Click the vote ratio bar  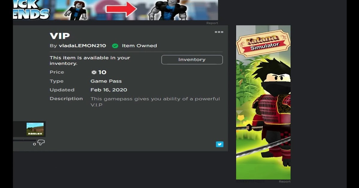(x=25, y=140)
